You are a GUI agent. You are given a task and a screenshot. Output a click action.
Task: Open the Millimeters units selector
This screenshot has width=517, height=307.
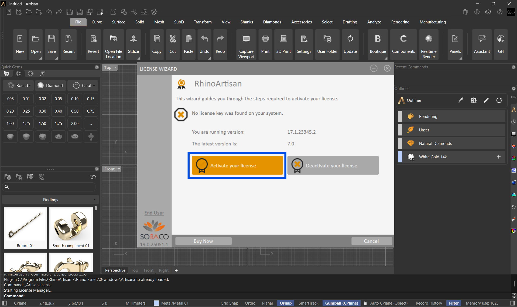pyautogui.click(x=135, y=303)
